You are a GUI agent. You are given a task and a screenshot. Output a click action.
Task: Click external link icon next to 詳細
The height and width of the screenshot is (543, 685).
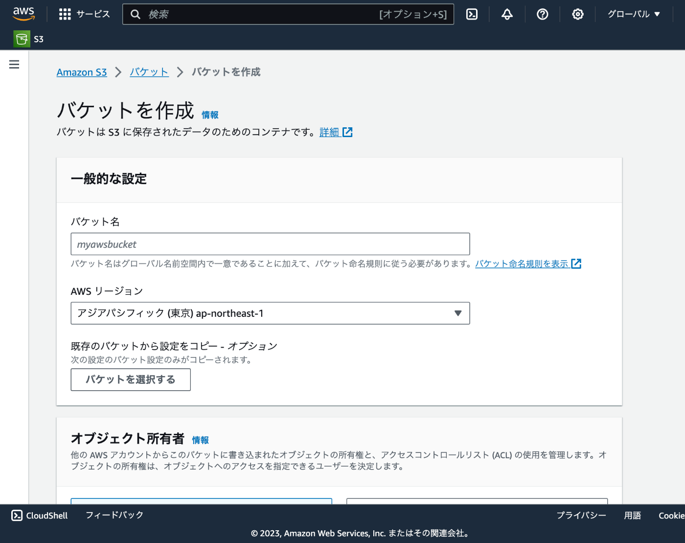347,132
